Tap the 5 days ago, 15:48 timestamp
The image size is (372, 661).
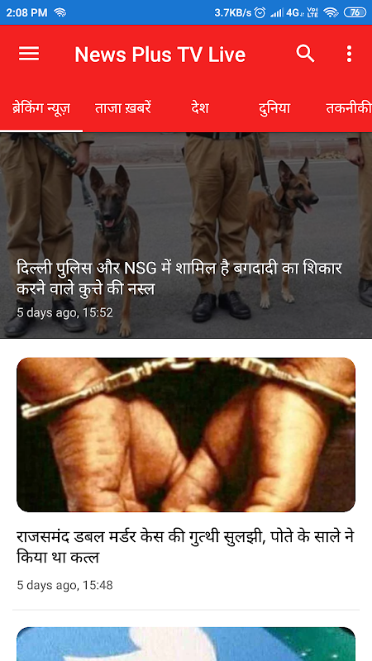click(x=65, y=585)
